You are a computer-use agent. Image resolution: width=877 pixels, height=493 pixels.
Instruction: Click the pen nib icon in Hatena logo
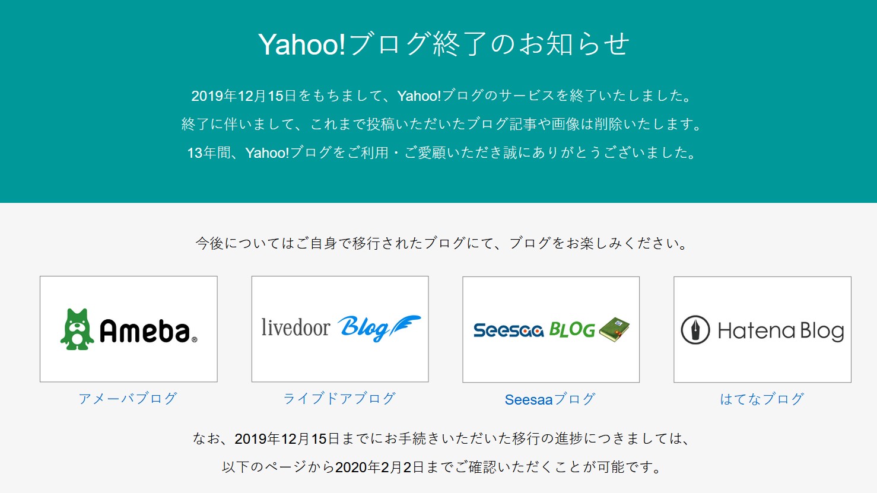click(x=695, y=330)
